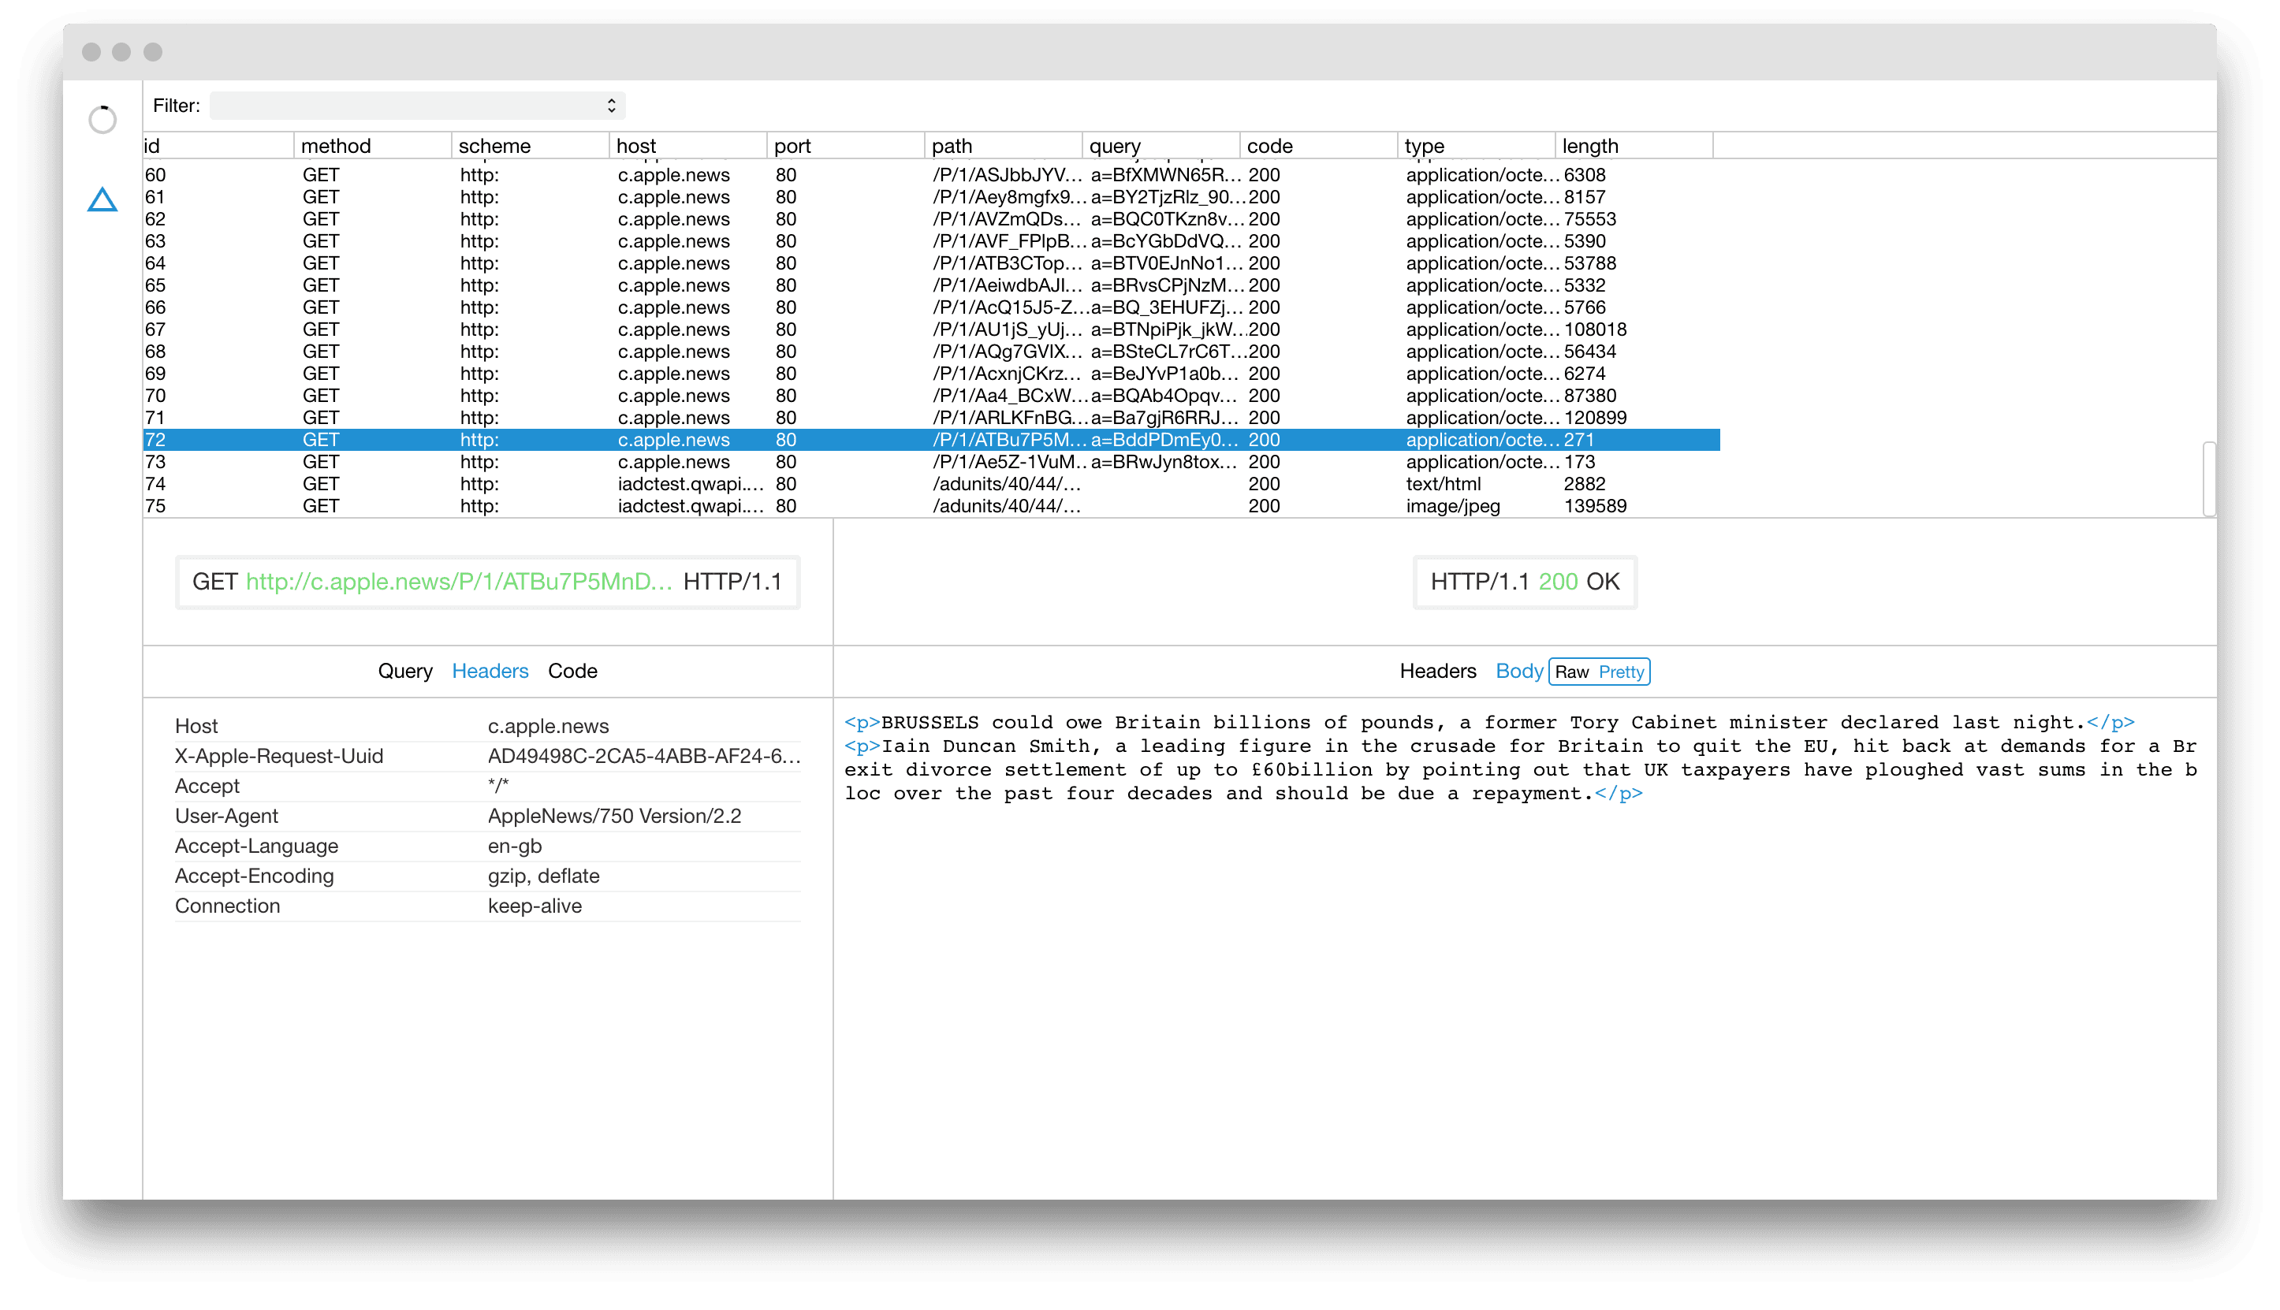Sort requests by the id column header
The image size is (2280, 1310).
[218, 146]
